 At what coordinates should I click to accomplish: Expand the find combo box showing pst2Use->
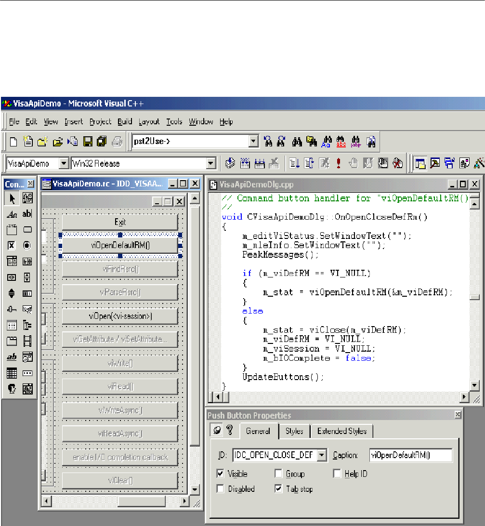tap(253, 141)
